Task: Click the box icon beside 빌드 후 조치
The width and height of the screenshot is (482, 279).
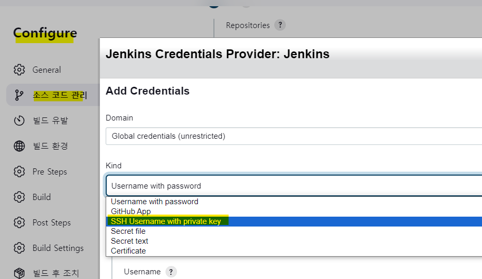Action: [19, 273]
